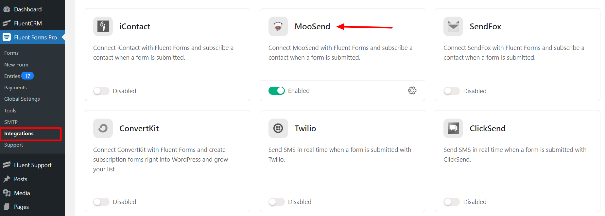605x216 pixels.
Task: Enable the SendFox integration toggle
Action: click(452, 91)
